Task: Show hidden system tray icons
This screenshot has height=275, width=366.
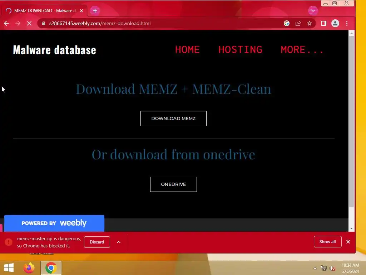Action: tap(315, 268)
